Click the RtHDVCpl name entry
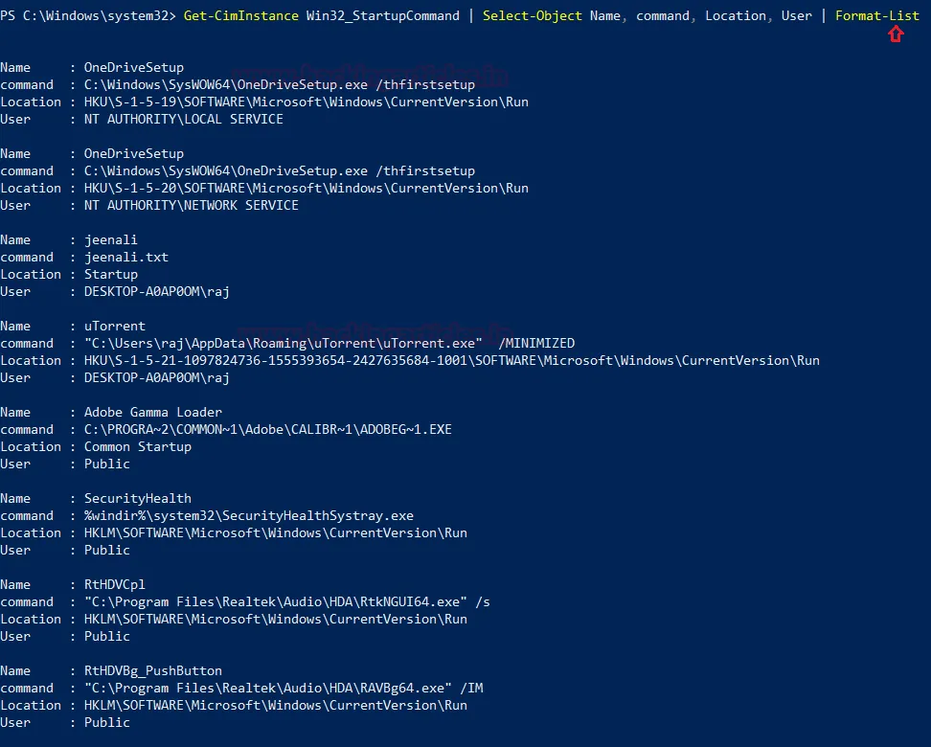 pos(114,584)
